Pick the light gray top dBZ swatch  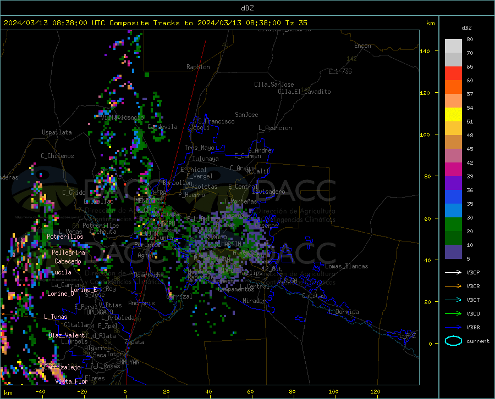pos(453,46)
